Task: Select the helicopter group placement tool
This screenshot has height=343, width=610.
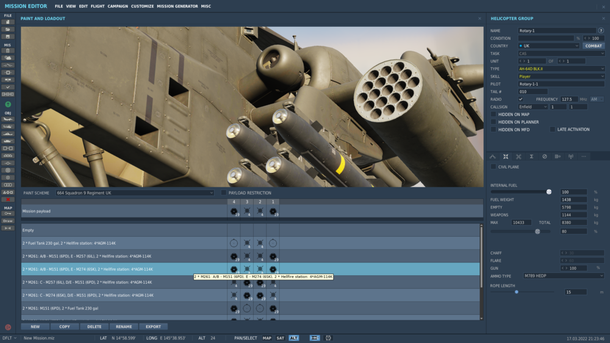Action: point(7,126)
